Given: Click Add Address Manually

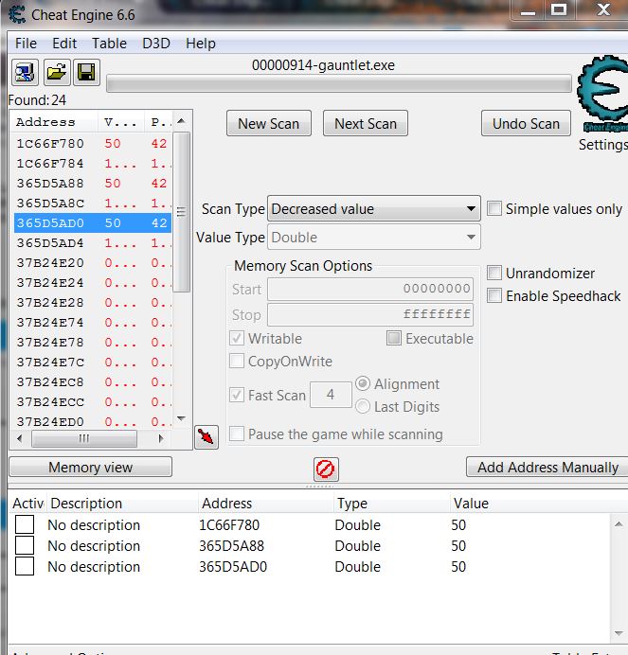Looking at the screenshot, I should [x=547, y=467].
